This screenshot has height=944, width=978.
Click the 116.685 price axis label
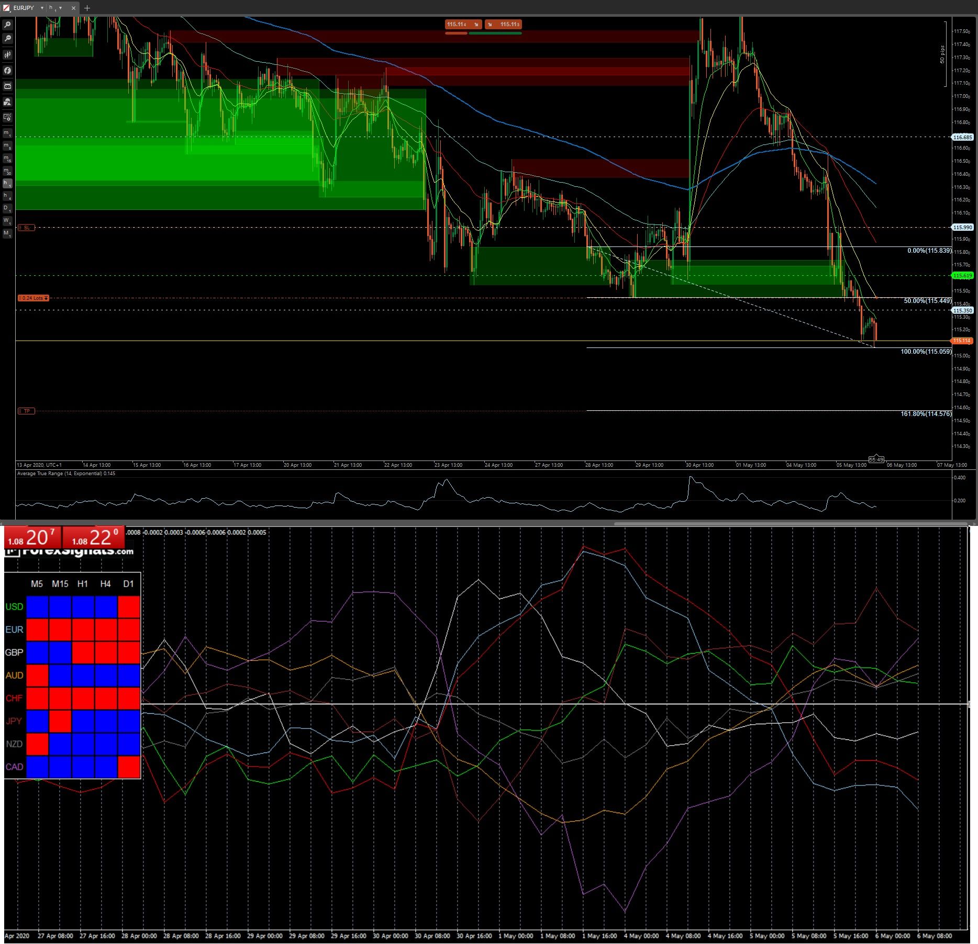pyautogui.click(x=962, y=137)
